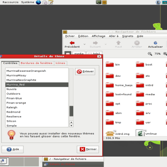Screen dimensions: 167x167
Task: Open the Aide menu in file browser
Action: [x=140, y=36]
